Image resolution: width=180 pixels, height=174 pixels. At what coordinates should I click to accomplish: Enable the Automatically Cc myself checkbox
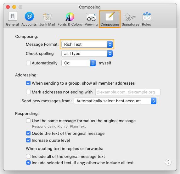(x=28, y=63)
